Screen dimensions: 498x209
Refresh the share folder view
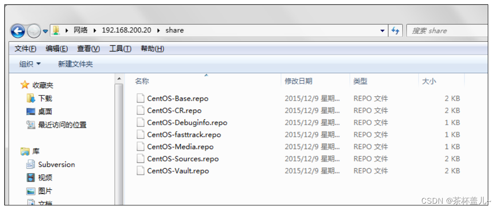pos(395,31)
